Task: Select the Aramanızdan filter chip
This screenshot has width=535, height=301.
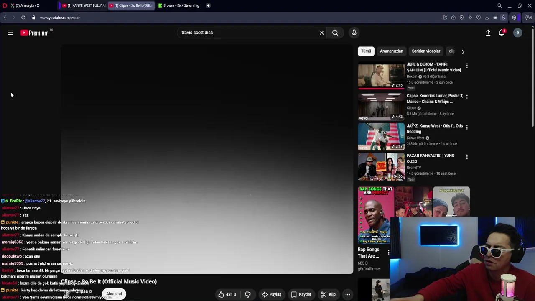Action: click(391, 51)
